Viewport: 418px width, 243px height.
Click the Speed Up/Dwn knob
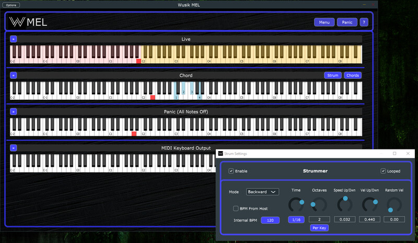click(345, 205)
